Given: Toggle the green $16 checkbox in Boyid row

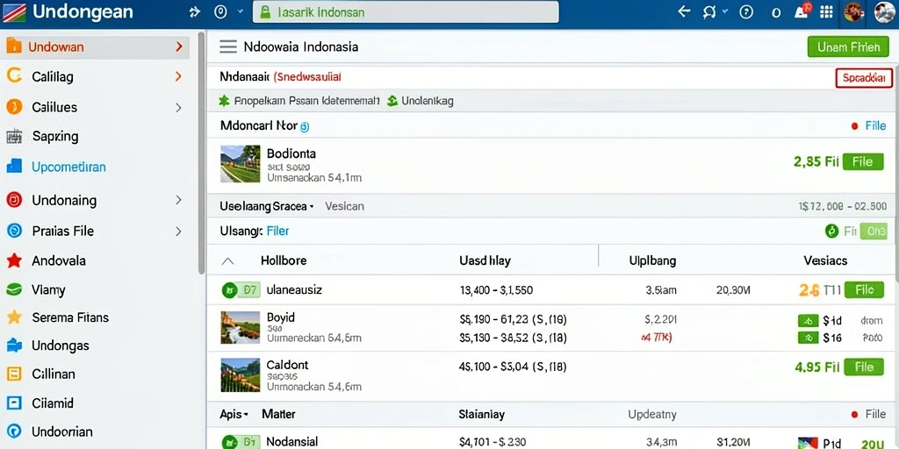Looking at the screenshot, I should click(809, 338).
